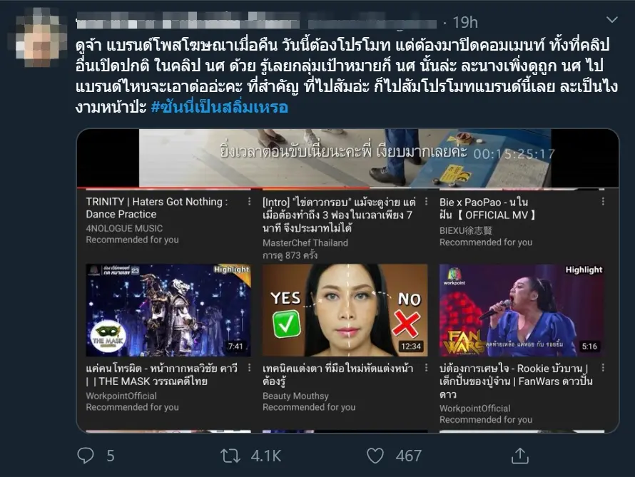Open the YES NO makeup thumbnail
635x477 pixels.
pos(345,310)
